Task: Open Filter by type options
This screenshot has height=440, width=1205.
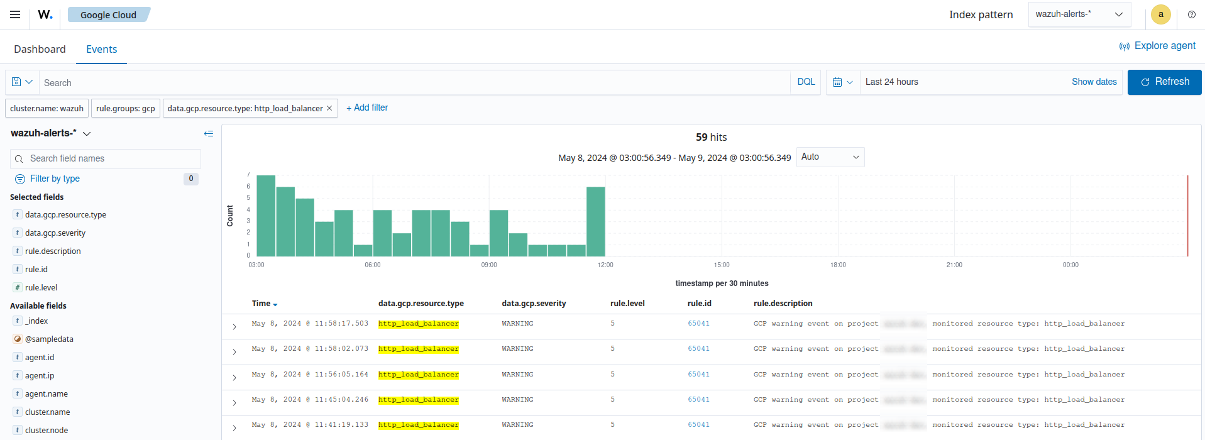Action: (x=55, y=179)
